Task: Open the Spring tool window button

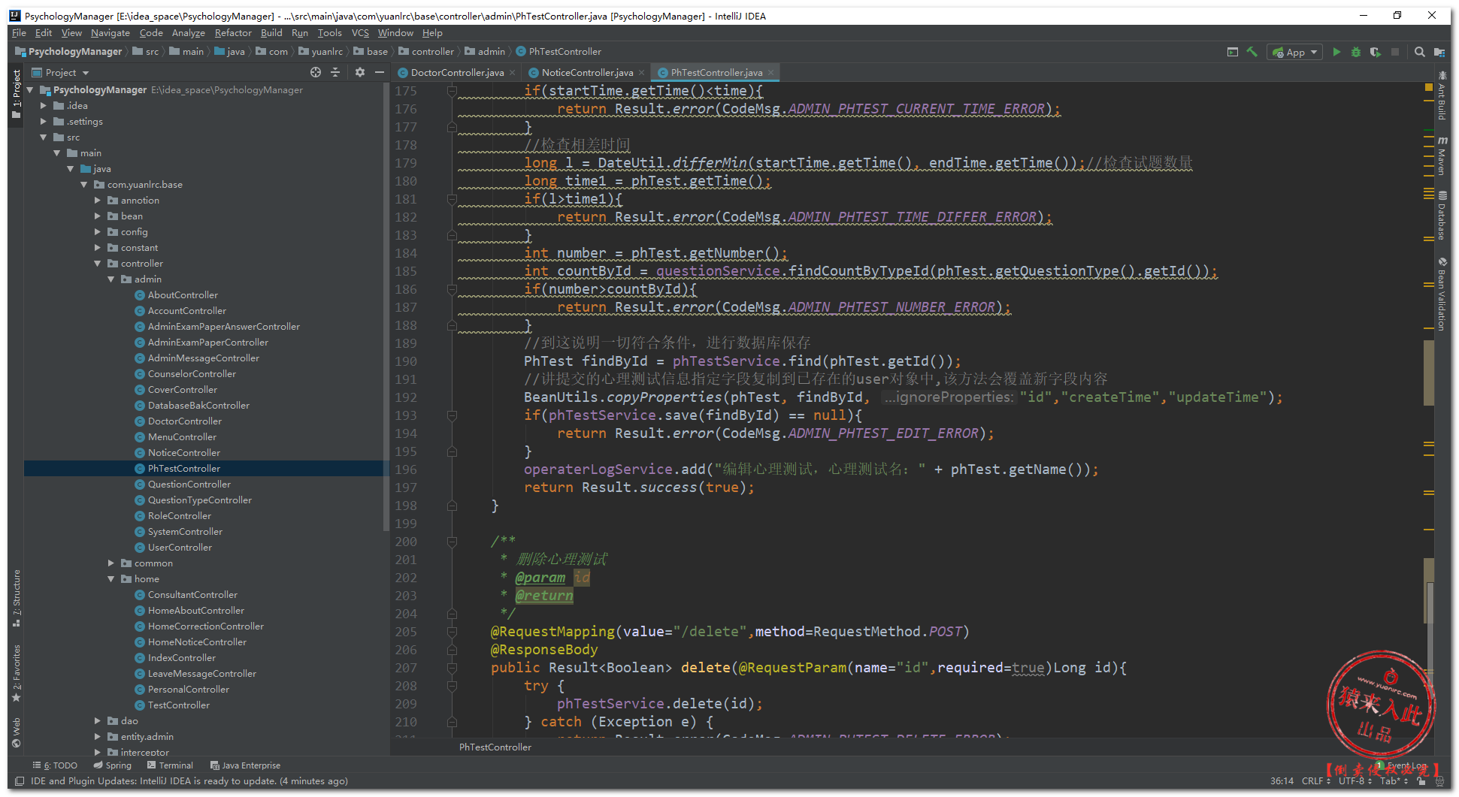Action: click(113, 765)
